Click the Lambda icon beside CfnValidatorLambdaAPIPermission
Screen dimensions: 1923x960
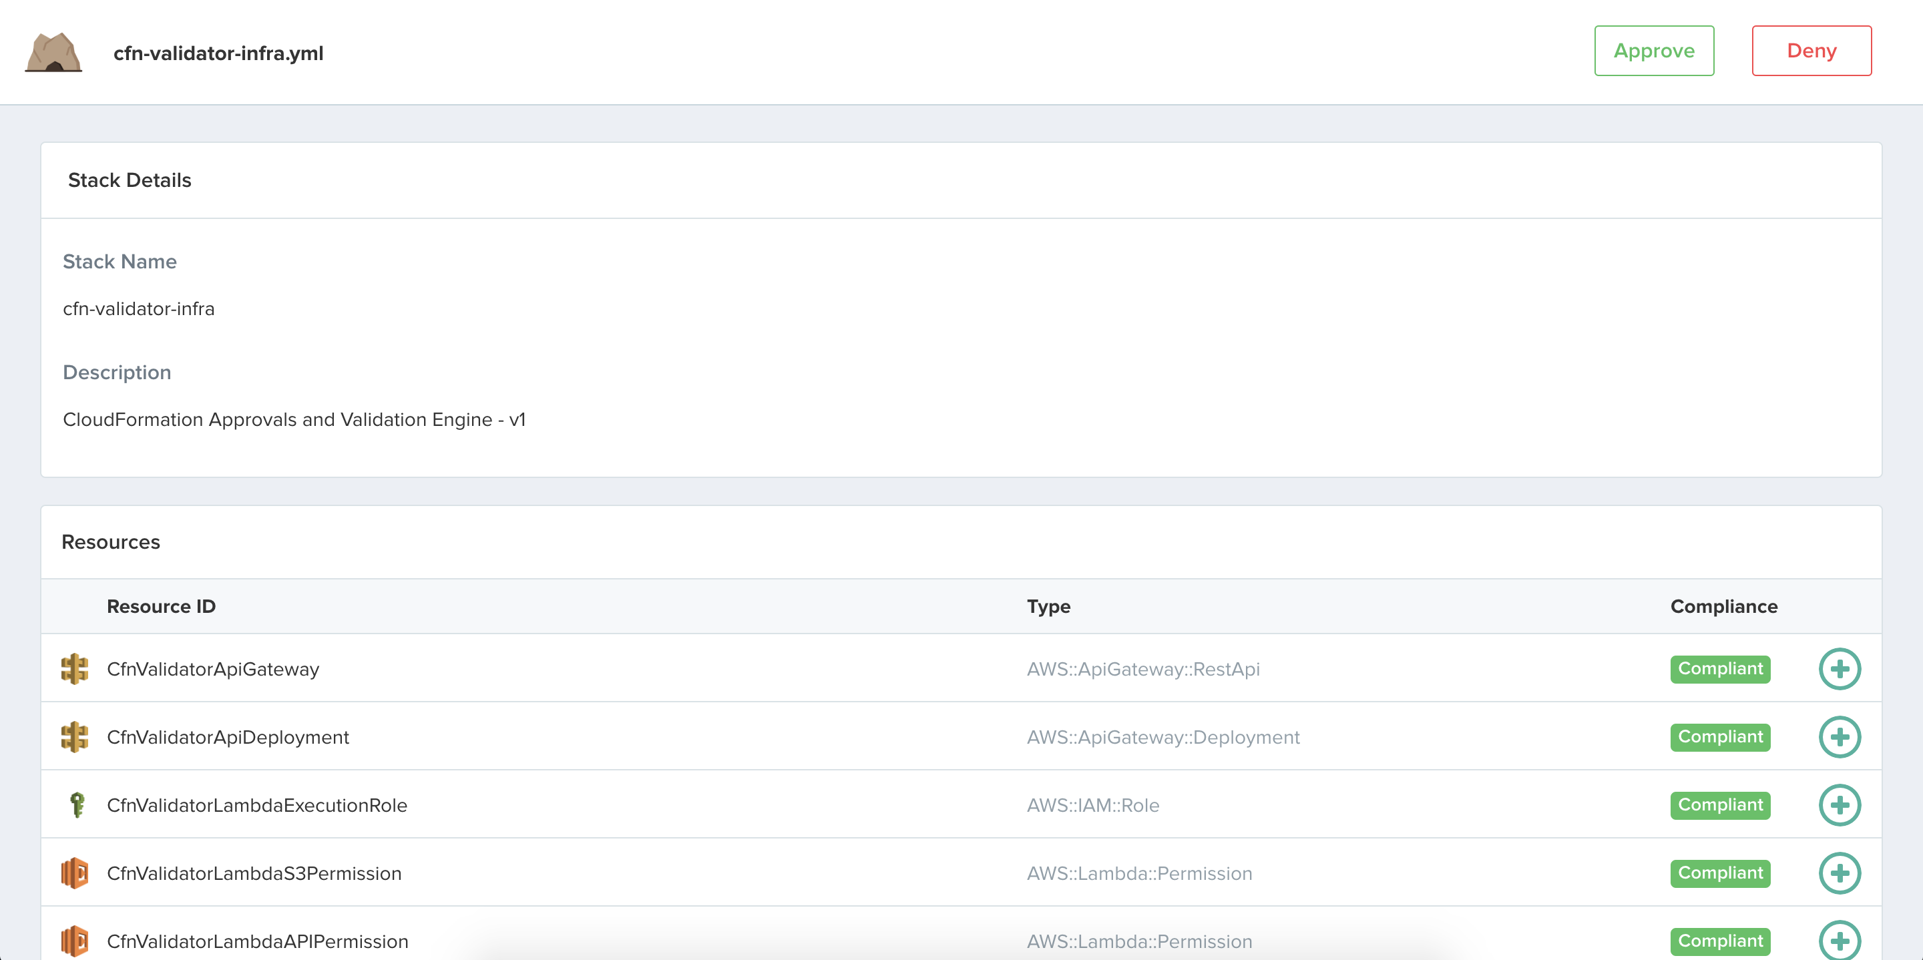pyautogui.click(x=75, y=941)
